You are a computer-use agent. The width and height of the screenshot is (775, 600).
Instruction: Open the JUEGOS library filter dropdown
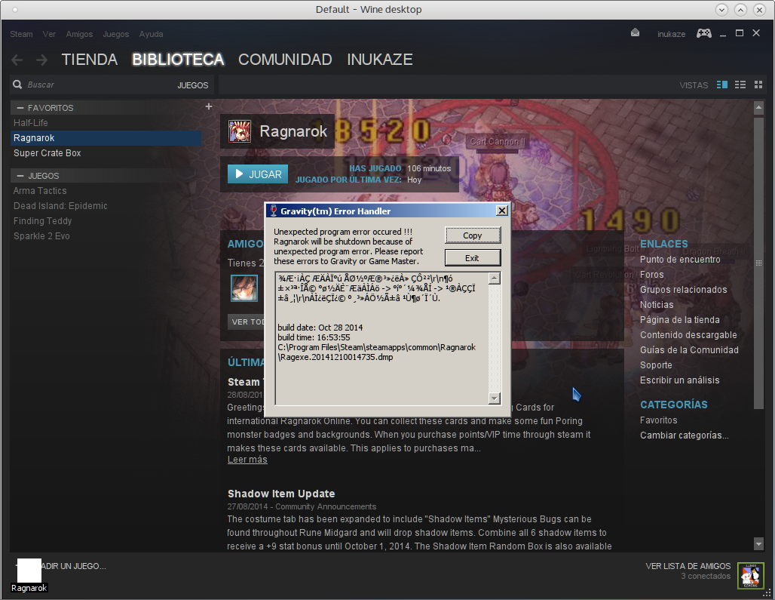coord(193,85)
